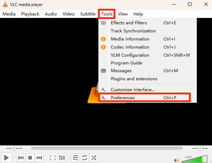Viewport: 212px width, 163px height.
Task: Toggle the playlist view
Action: coord(75,158)
